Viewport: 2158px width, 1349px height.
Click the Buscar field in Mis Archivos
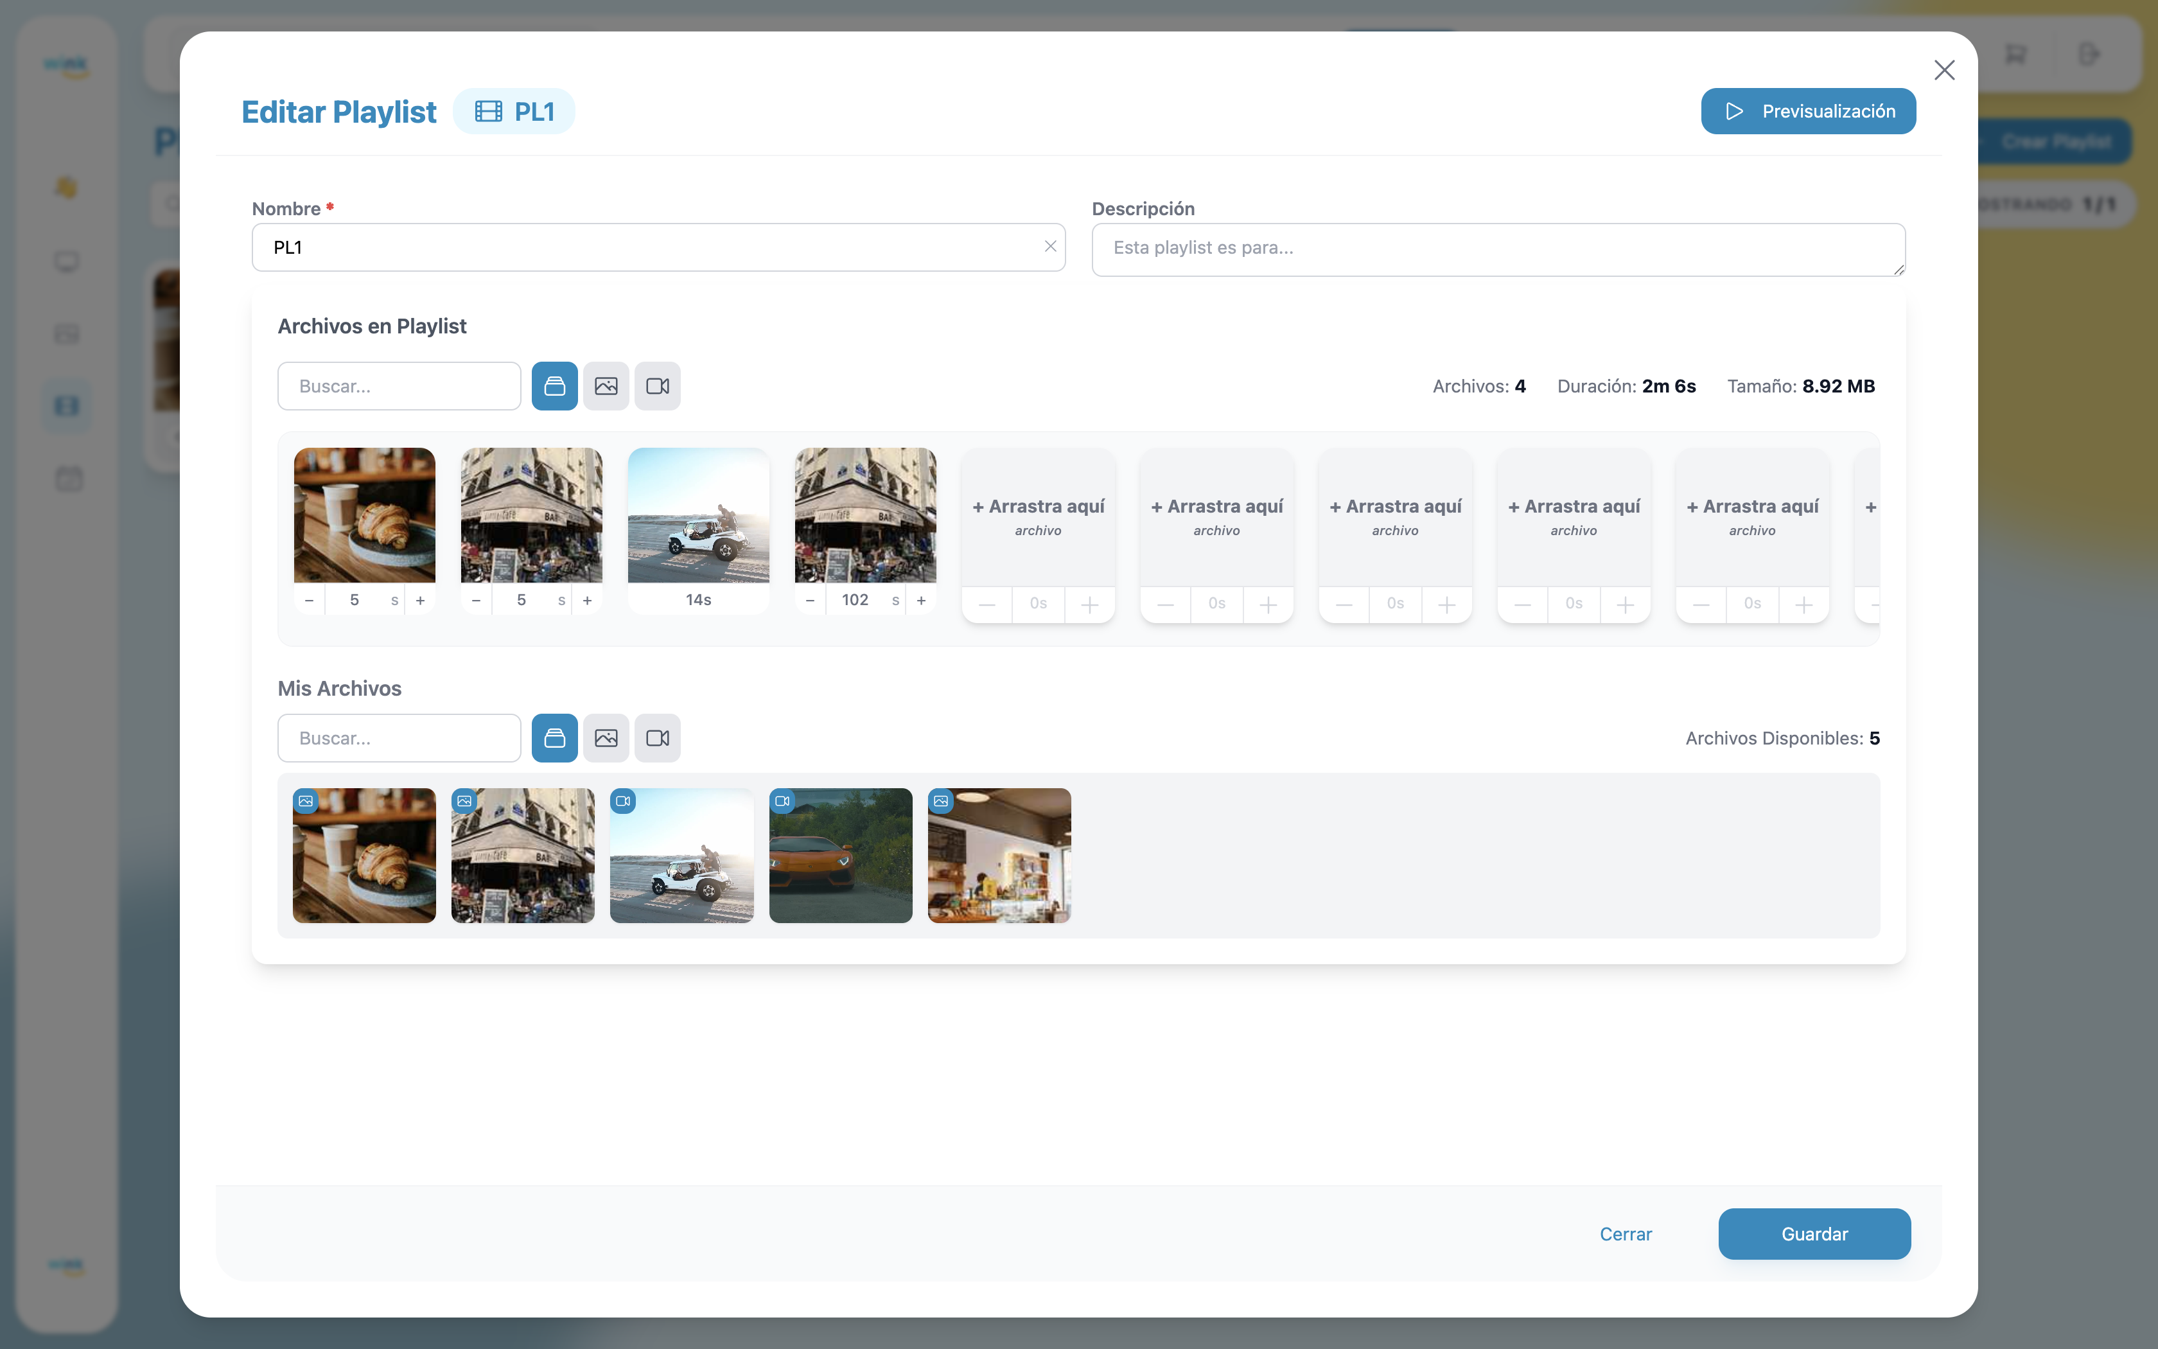399,738
